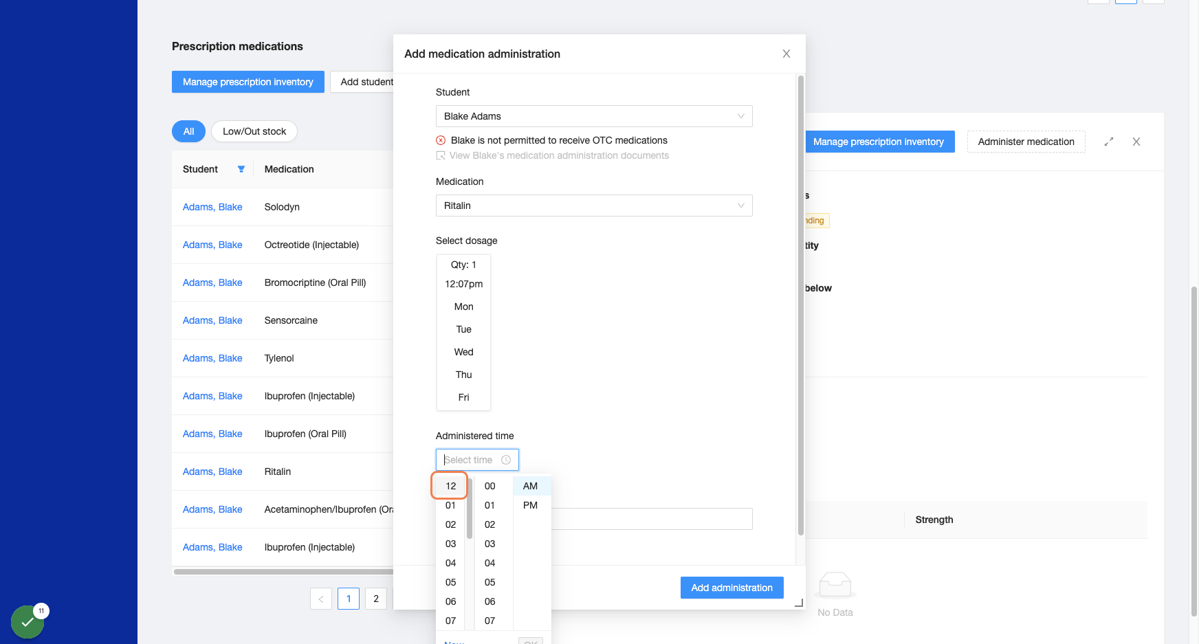The width and height of the screenshot is (1199, 644).
Task: Click Octreotide (Injectable) medication cell
Action: [311, 245]
